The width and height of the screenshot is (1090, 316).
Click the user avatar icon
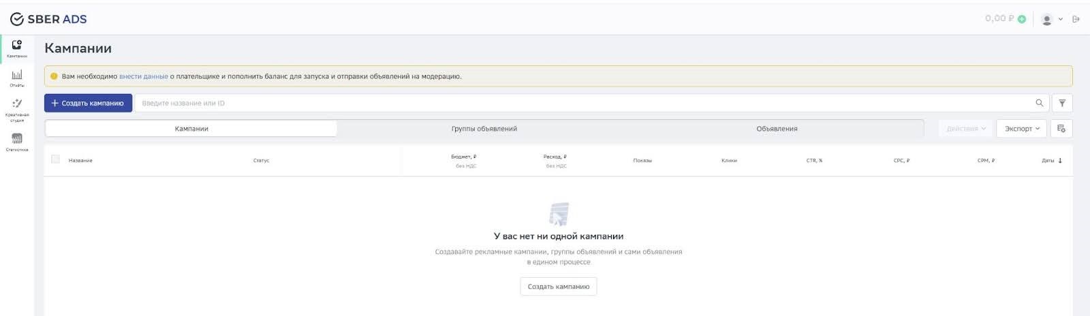pos(1047,19)
